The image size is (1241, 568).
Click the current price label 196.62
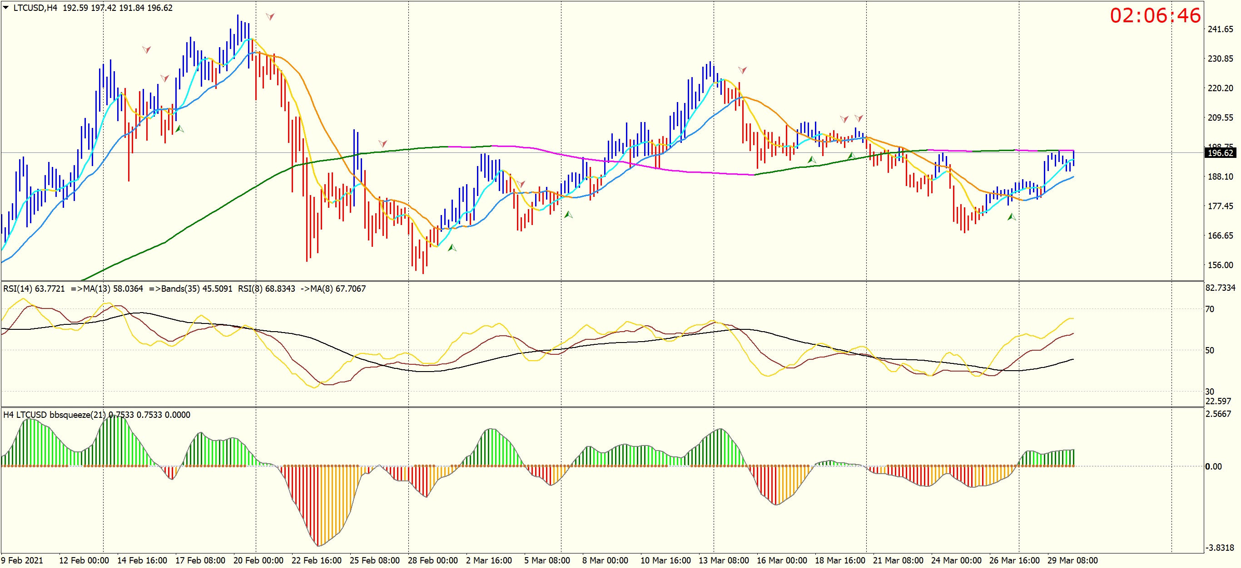coord(1220,153)
